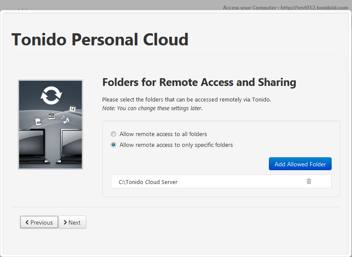
Task: Click the sync illustration image
Action: tap(51, 124)
